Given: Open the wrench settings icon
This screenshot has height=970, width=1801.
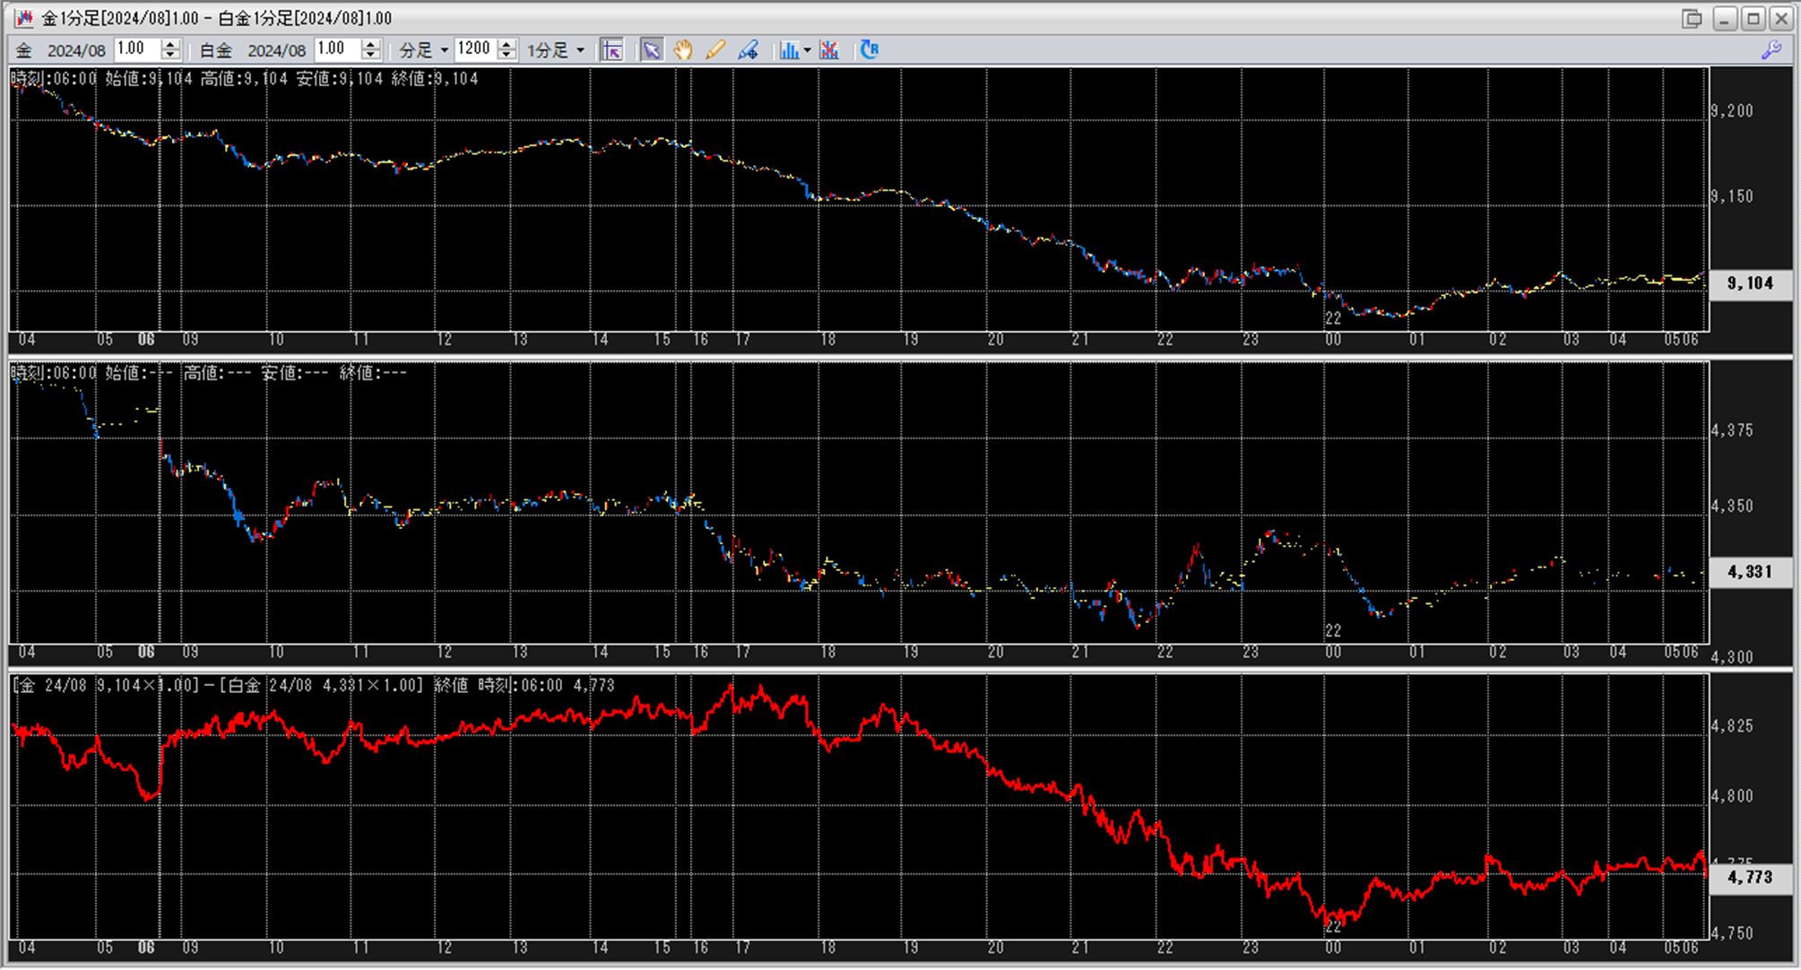Looking at the screenshot, I should pyautogui.click(x=1771, y=50).
